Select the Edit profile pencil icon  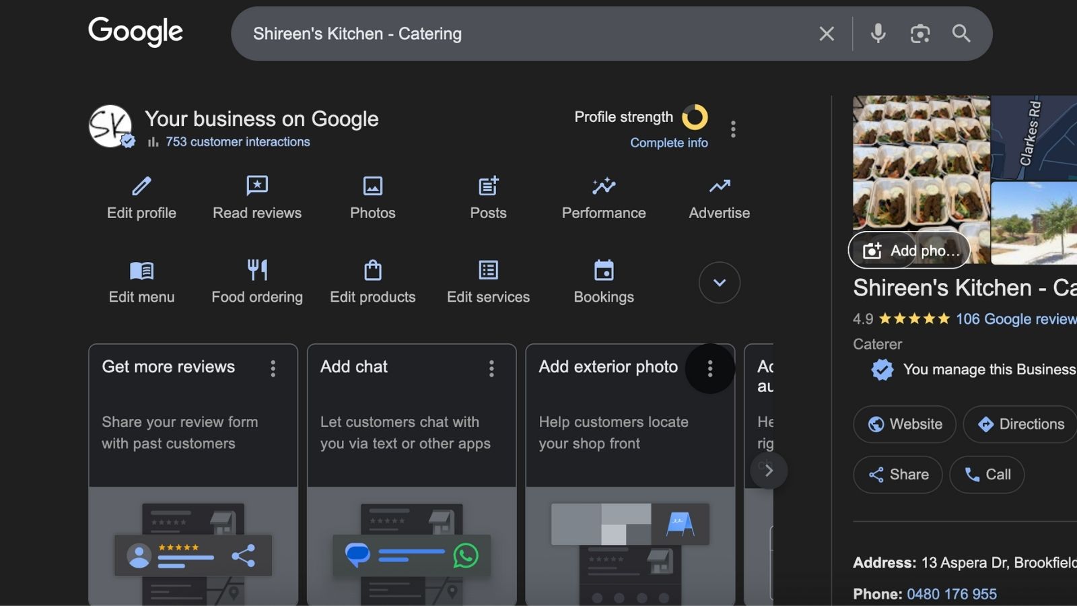click(x=141, y=186)
